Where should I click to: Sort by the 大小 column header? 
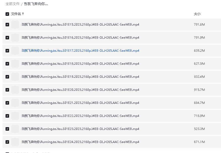[197, 14]
